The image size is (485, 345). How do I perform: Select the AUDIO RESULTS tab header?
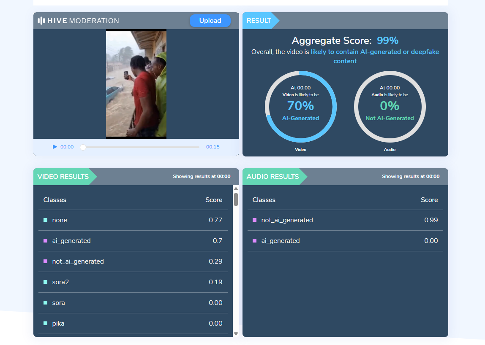pos(272,177)
